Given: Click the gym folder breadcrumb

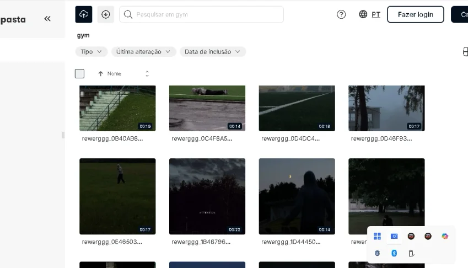Looking at the screenshot, I should pos(83,35).
